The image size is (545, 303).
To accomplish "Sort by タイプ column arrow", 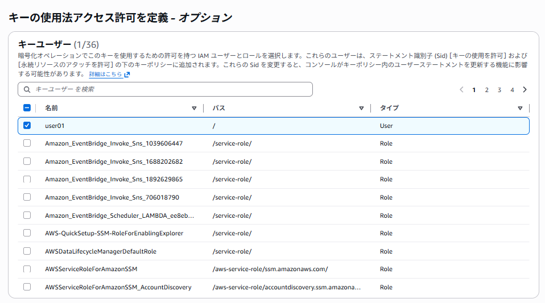I will click(x=520, y=109).
